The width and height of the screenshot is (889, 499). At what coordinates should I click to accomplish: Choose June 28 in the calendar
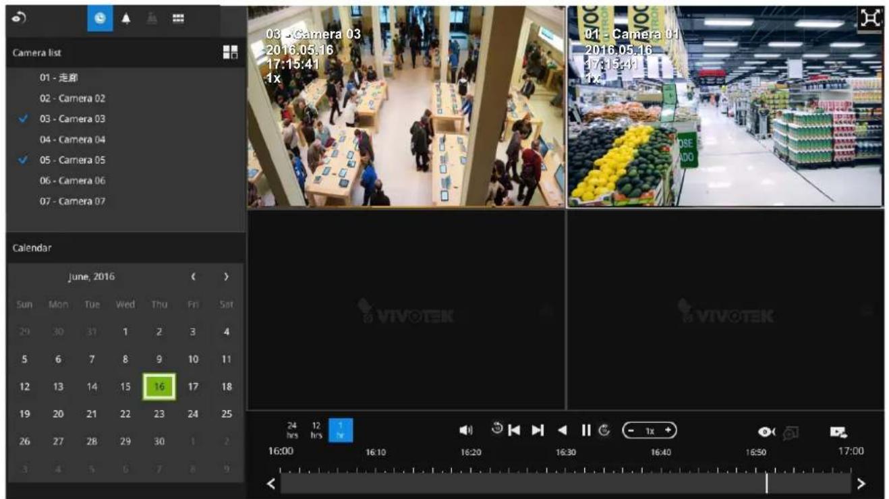[92, 442]
